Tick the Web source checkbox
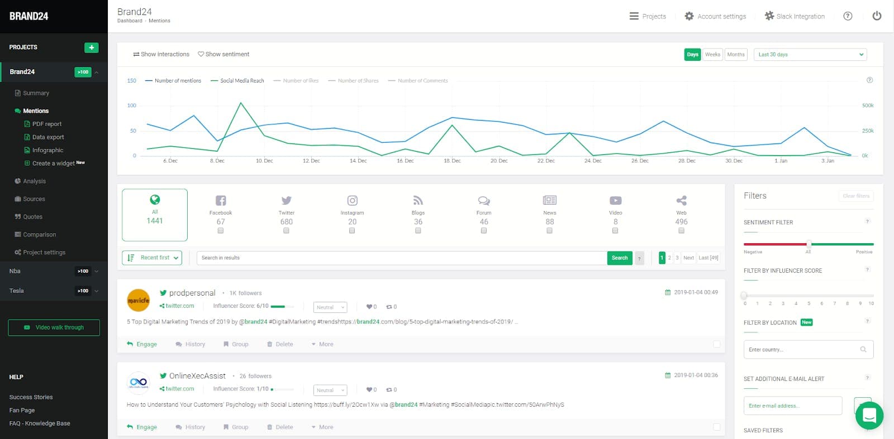 pos(681,230)
